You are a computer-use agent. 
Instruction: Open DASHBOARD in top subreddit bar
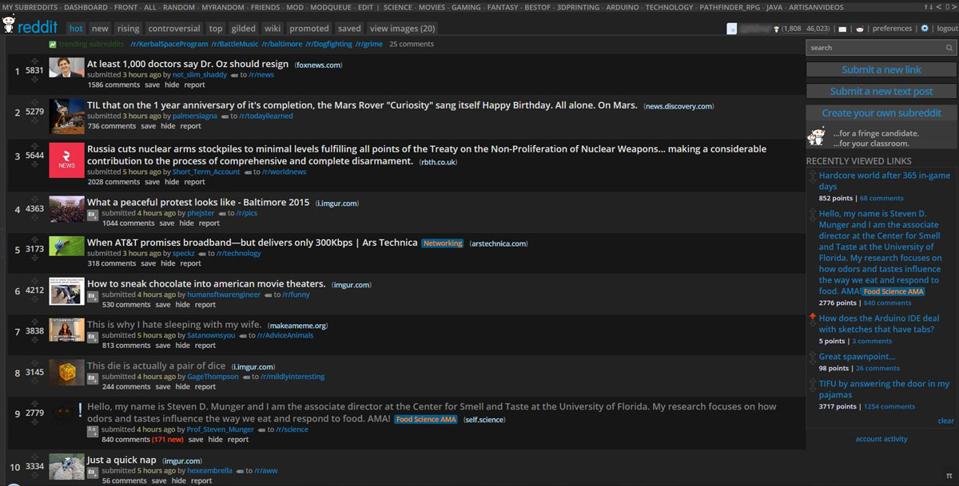[x=86, y=7]
